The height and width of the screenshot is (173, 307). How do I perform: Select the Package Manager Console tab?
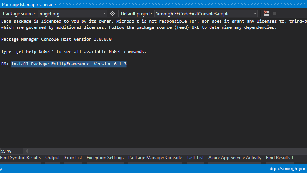pyautogui.click(x=155, y=158)
